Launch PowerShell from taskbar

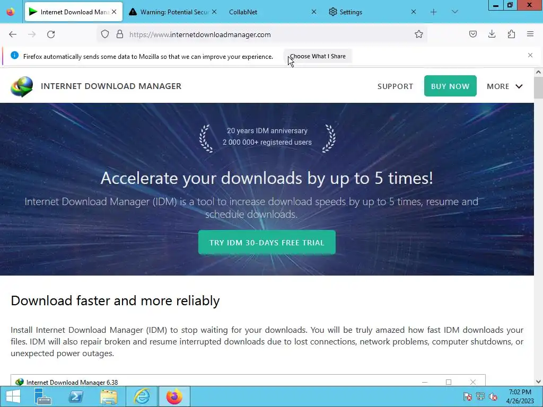pyautogui.click(x=76, y=396)
